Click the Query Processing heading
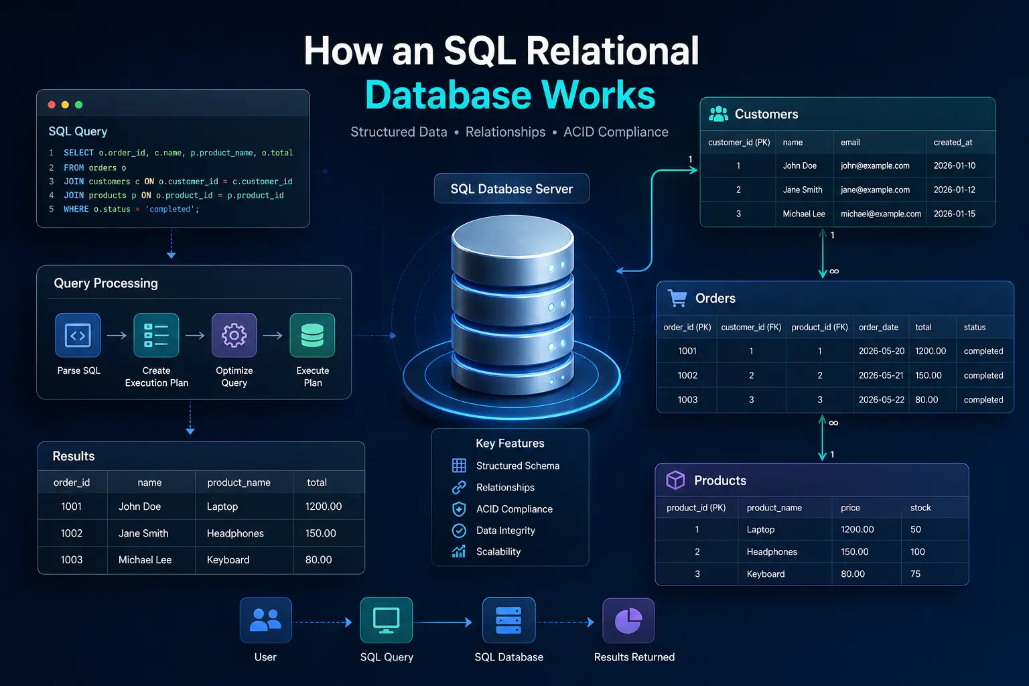The height and width of the screenshot is (686, 1029). (x=106, y=283)
